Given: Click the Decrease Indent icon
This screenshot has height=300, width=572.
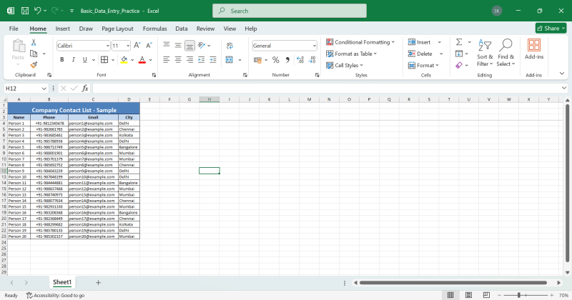Looking at the screenshot, I should (202, 60).
